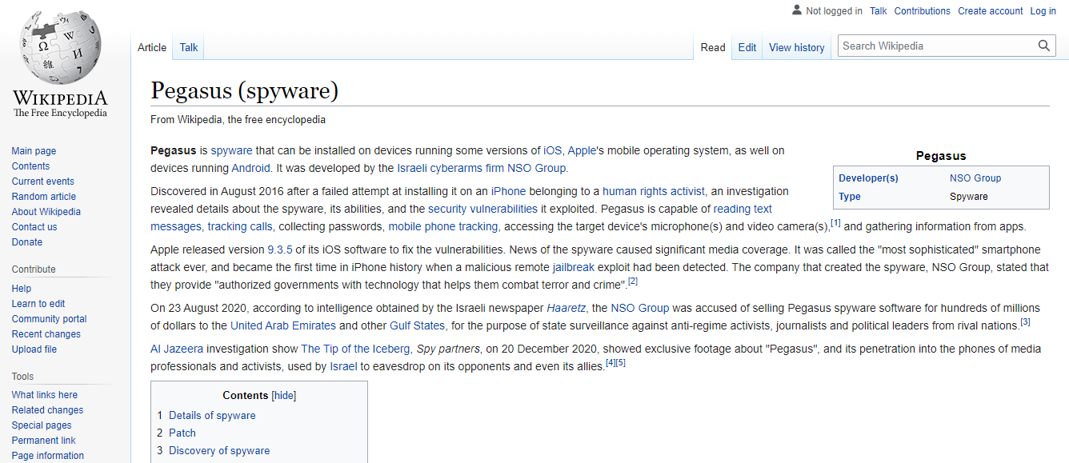Open the Contact us link
The width and height of the screenshot is (1069, 463).
pos(34,227)
